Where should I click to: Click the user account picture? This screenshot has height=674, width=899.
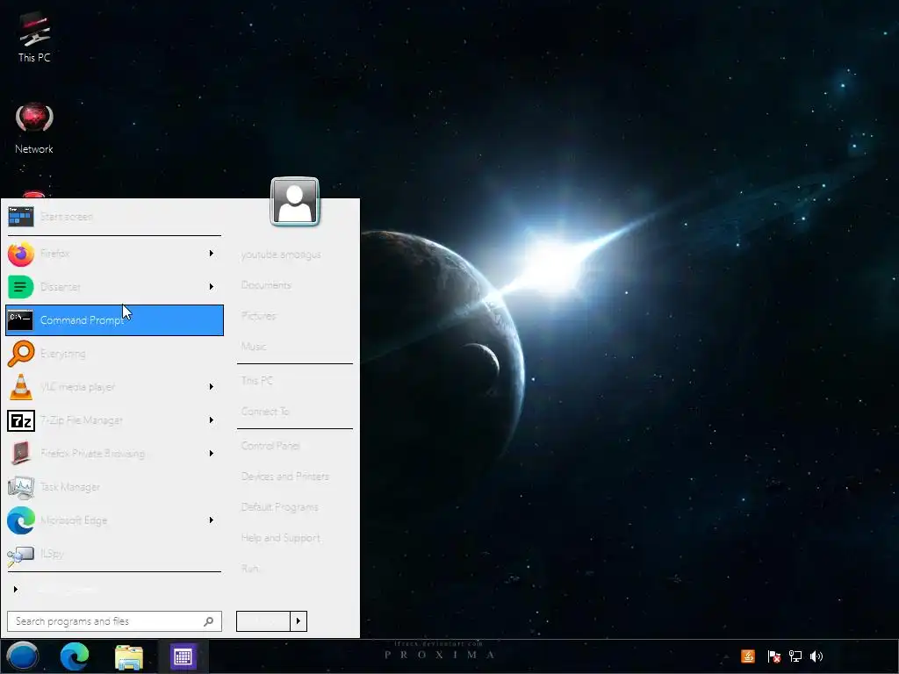click(x=295, y=202)
